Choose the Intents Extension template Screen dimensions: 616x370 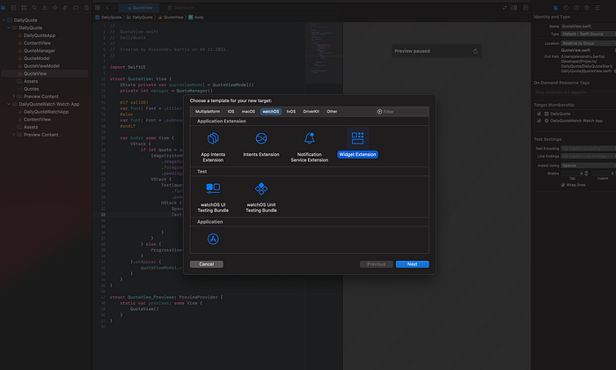click(261, 144)
